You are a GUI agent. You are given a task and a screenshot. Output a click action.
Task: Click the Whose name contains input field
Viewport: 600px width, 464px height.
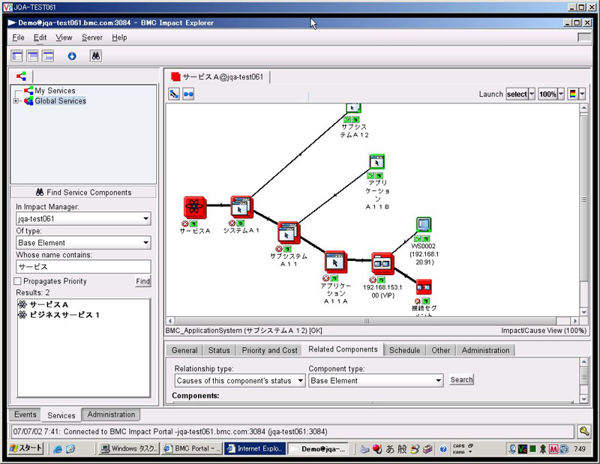pyautogui.click(x=83, y=267)
